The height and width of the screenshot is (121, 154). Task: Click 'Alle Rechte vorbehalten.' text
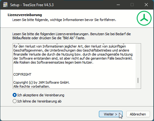click(x=32, y=86)
